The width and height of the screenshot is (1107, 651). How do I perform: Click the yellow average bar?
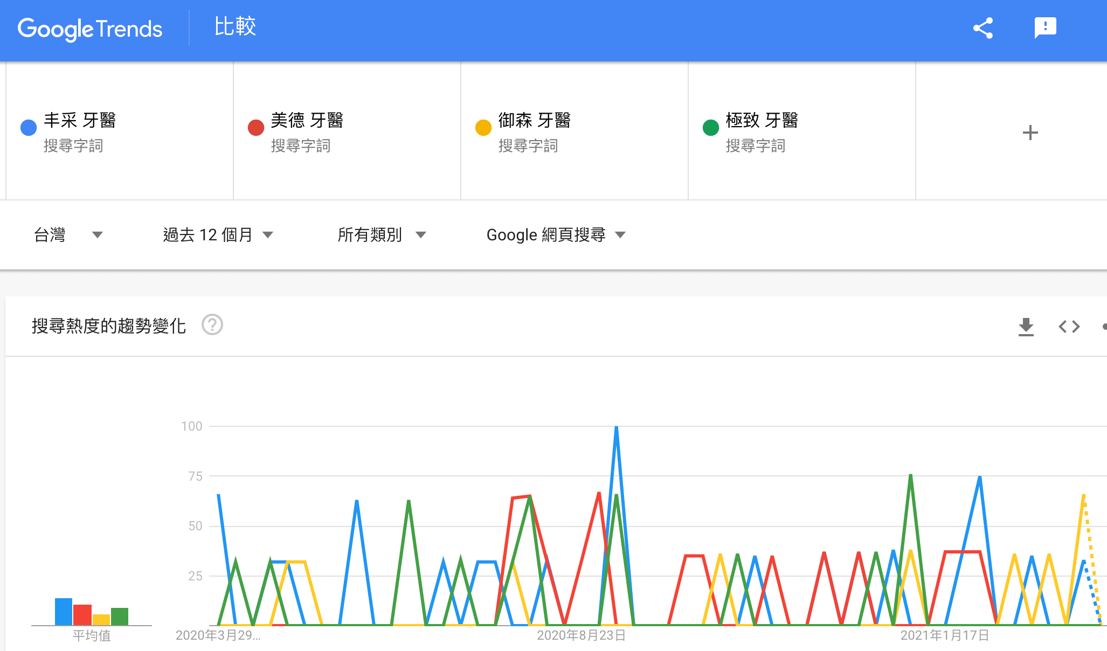tap(101, 620)
